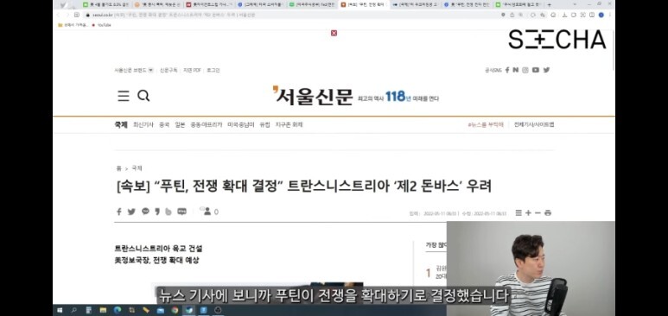Open the 중동·아프리카 category
668x316 pixels.
(207, 125)
